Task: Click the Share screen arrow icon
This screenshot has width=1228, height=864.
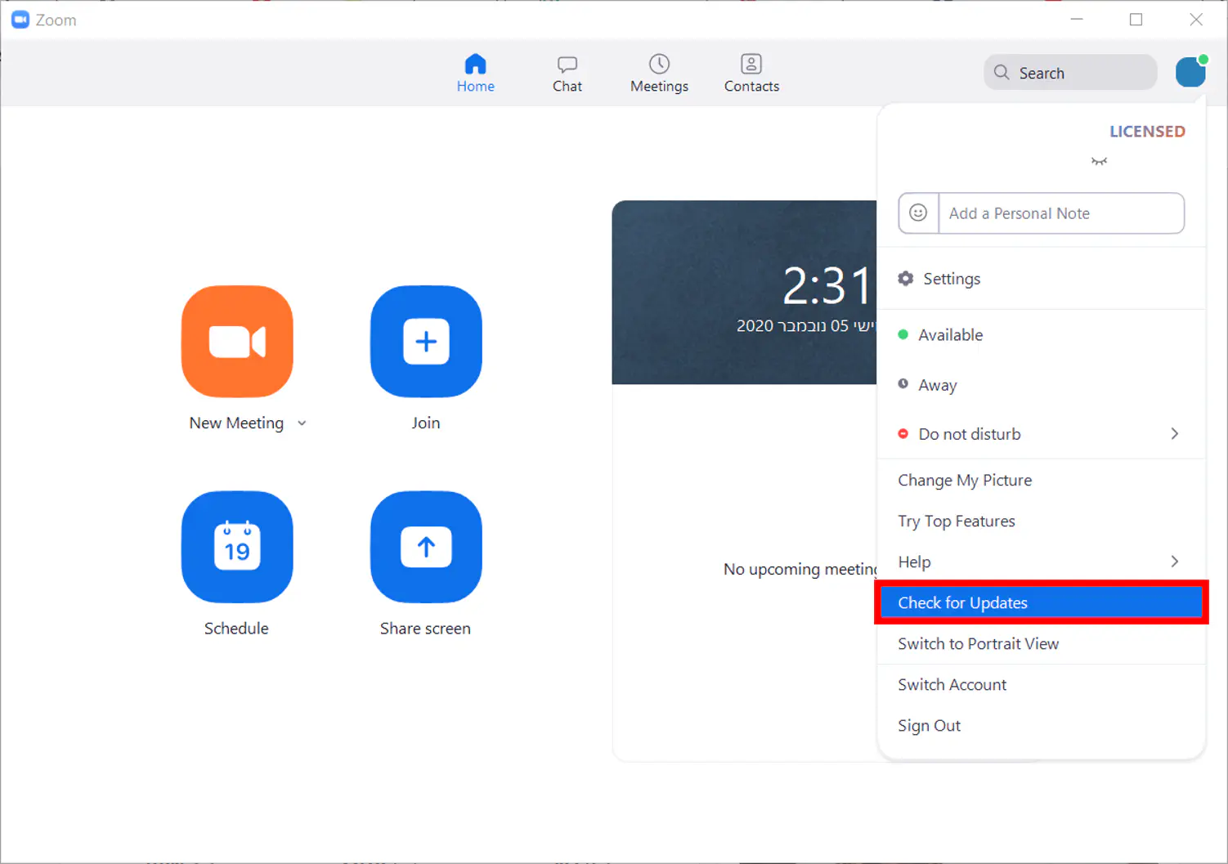Action: click(x=426, y=547)
